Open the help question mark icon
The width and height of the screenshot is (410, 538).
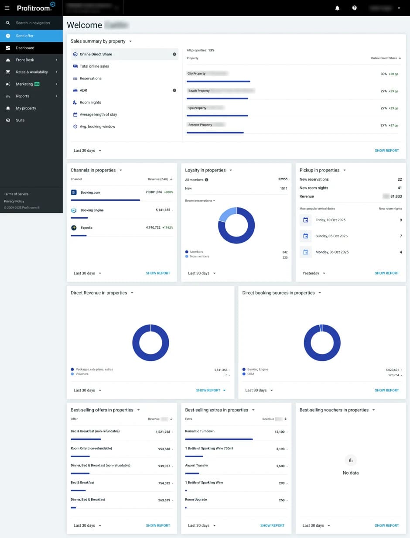pyautogui.click(x=354, y=8)
